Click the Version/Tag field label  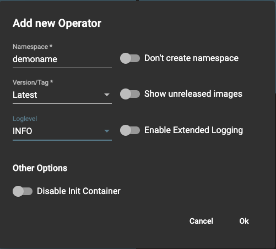33,82
